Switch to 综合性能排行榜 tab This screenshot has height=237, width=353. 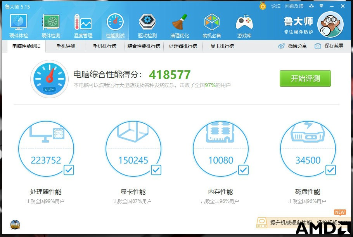[144, 46]
